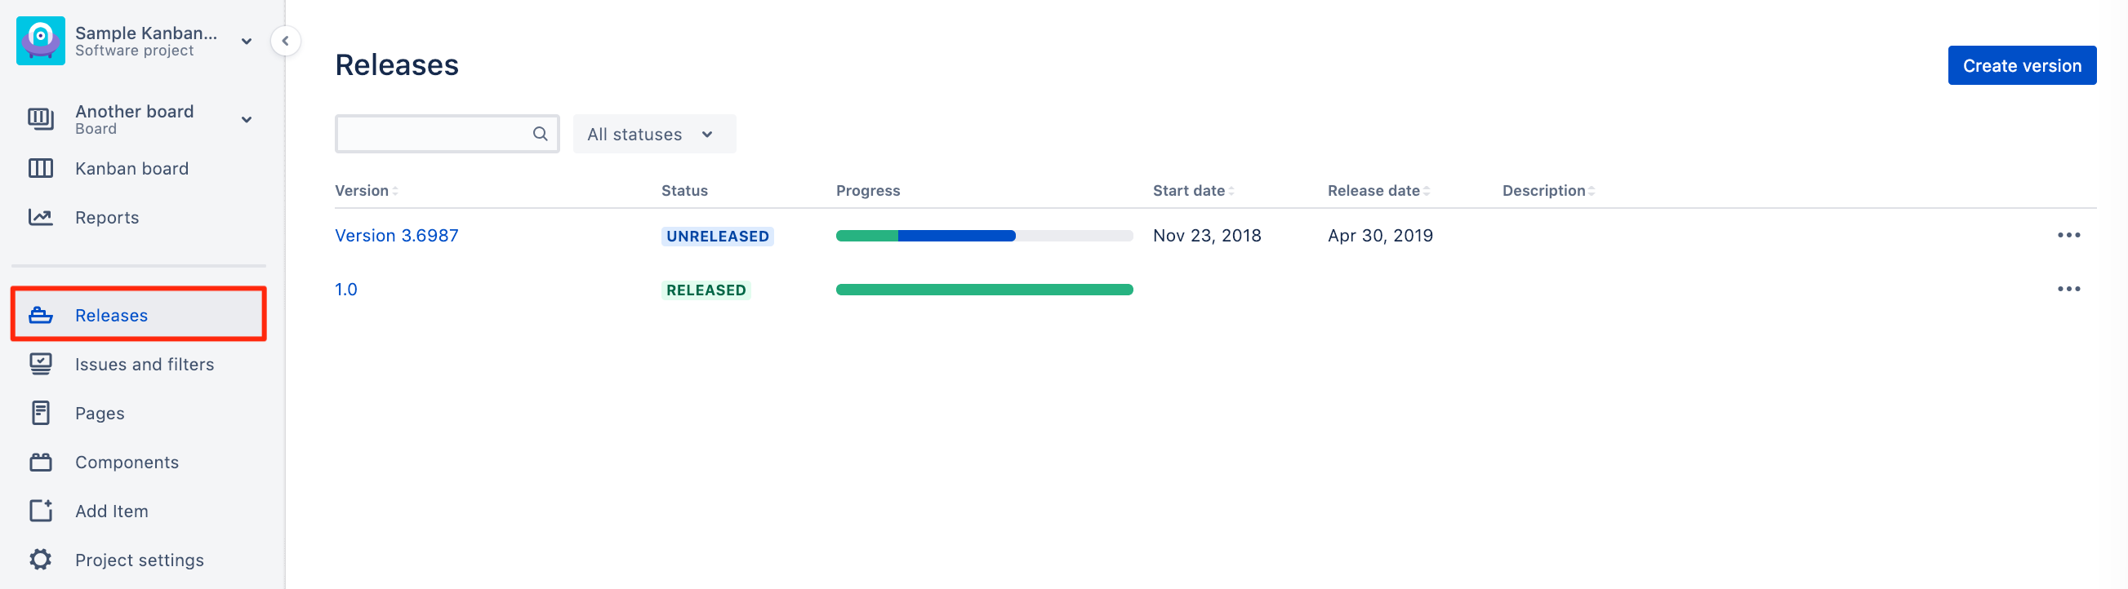Click the Add Item plus icon
Image resolution: width=2128 pixels, height=589 pixels.
[41, 511]
